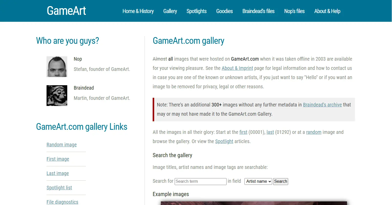
Task: Open Random image in the sidebar links
Action: [62, 145]
